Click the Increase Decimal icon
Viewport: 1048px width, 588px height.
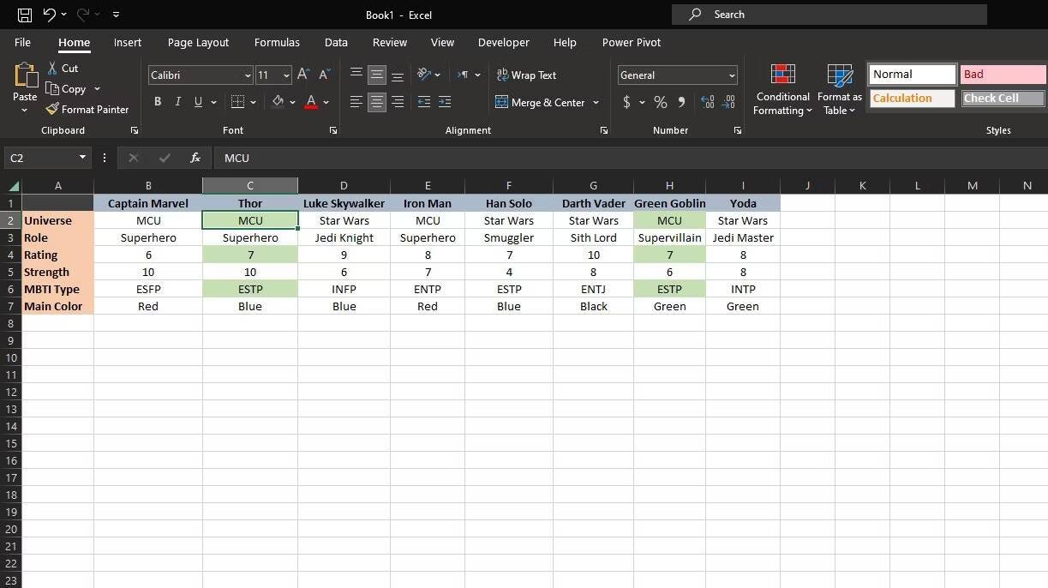[x=708, y=101]
